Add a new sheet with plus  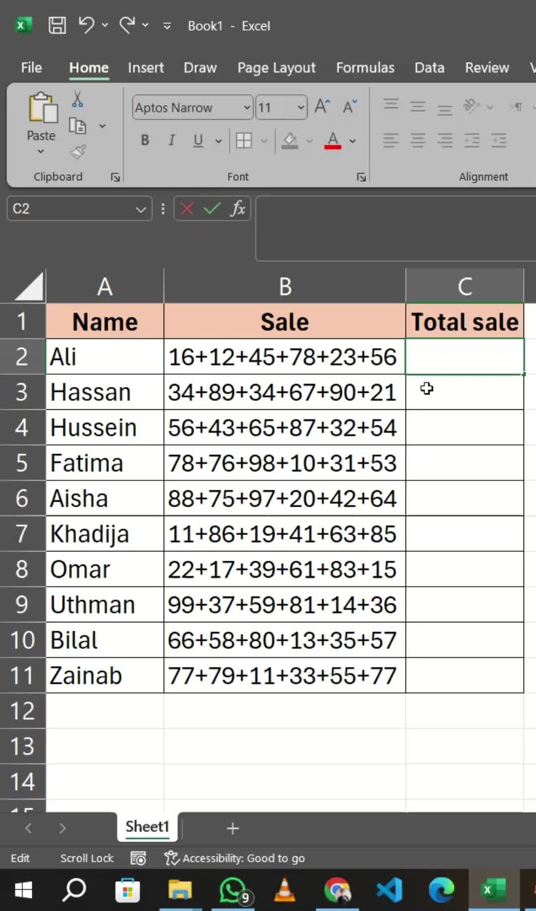click(x=233, y=828)
